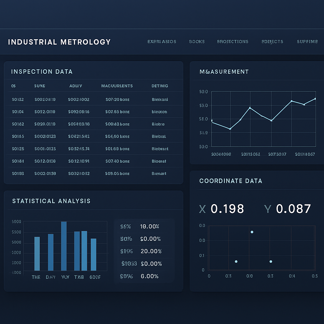Click the 'S07.65 bone' measurement cell
Image resolution: width=324 pixels, height=324 pixels.
point(117,112)
